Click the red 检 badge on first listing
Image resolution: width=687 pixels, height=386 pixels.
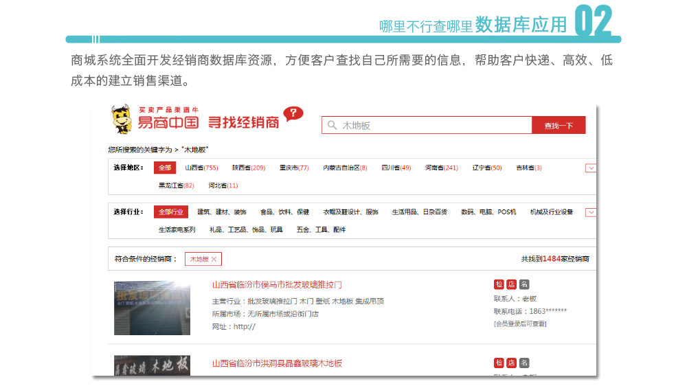pos(499,284)
